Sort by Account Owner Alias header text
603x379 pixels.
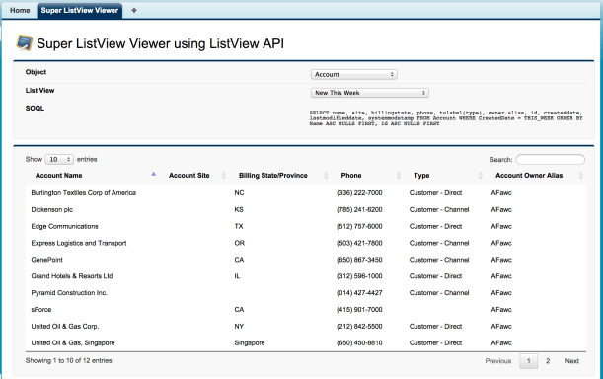[x=529, y=176]
